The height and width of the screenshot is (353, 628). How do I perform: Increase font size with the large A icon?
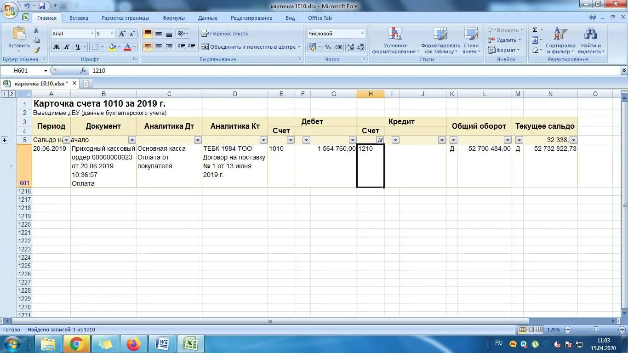click(122, 34)
